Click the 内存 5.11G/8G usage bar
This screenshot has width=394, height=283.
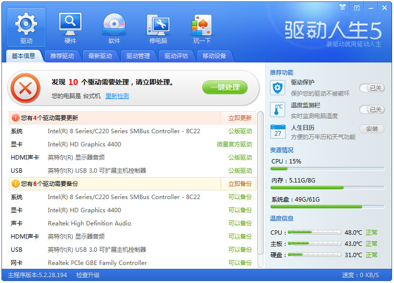pyautogui.click(x=328, y=187)
